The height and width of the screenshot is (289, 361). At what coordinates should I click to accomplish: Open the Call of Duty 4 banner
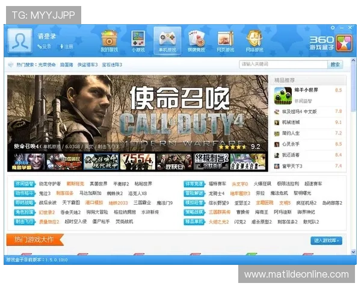137,113
